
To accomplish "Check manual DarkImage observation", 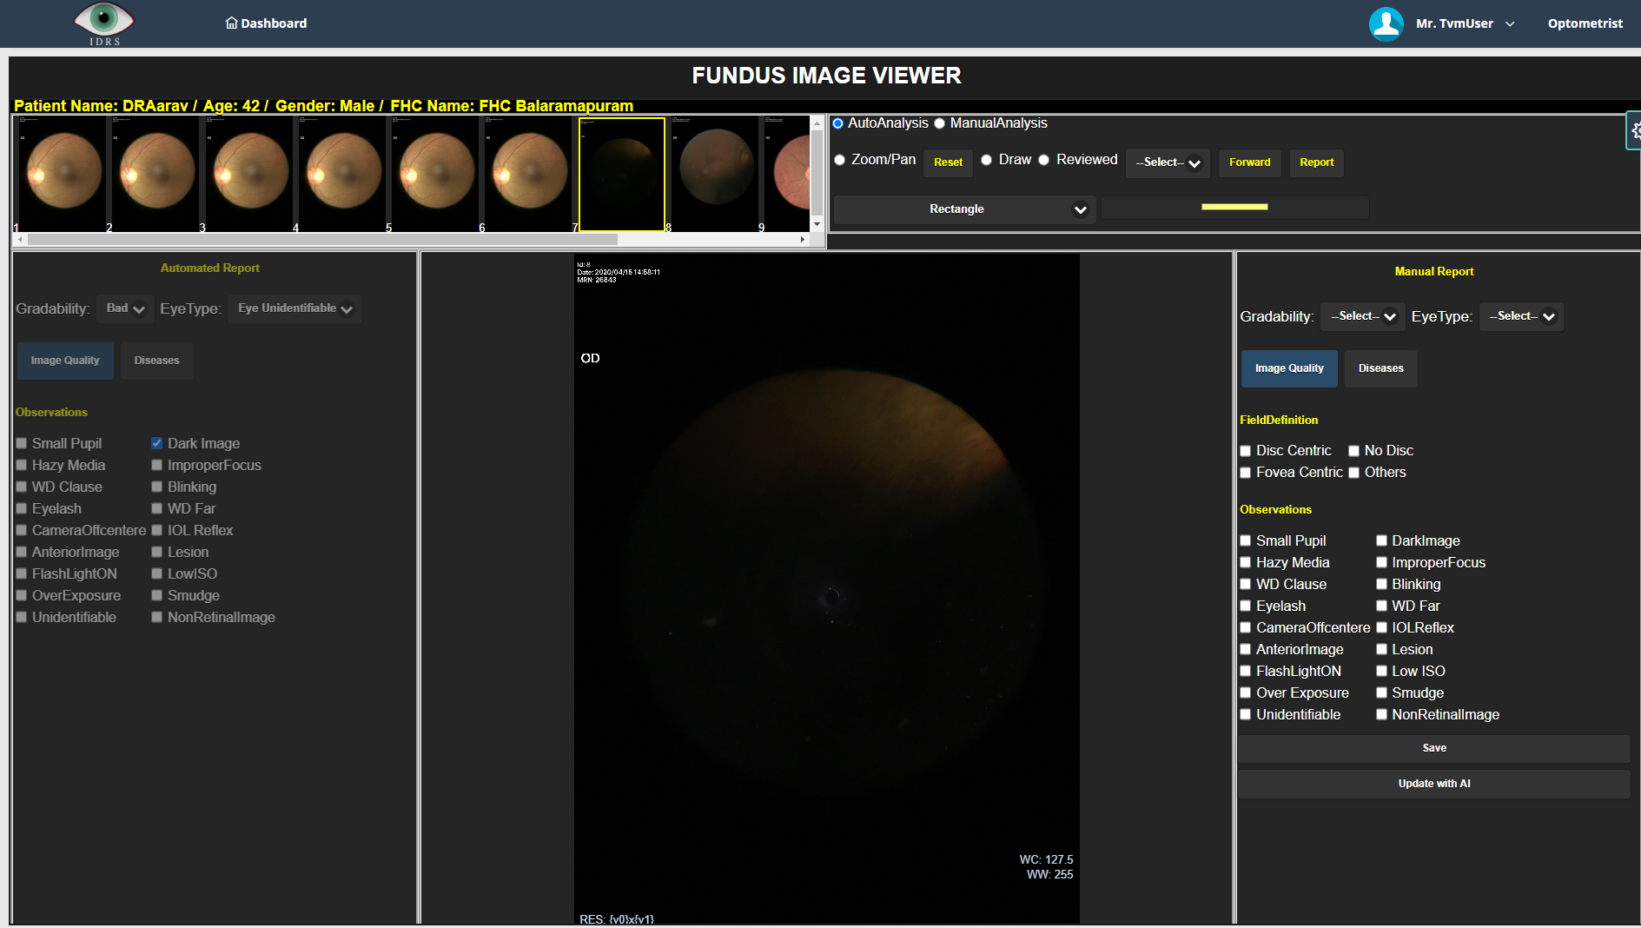I will pyautogui.click(x=1381, y=540).
